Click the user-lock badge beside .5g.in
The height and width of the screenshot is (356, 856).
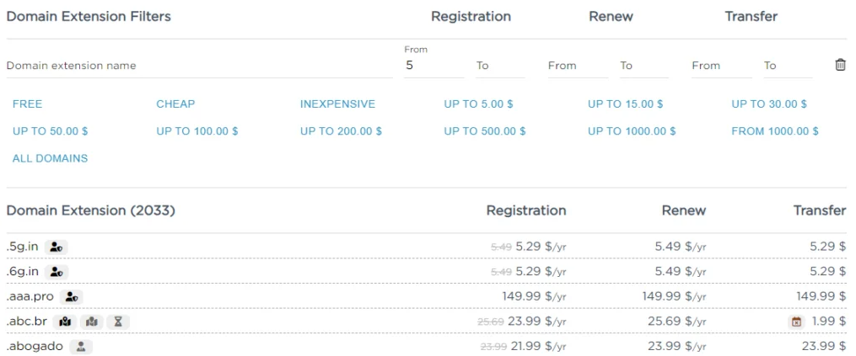[57, 247]
